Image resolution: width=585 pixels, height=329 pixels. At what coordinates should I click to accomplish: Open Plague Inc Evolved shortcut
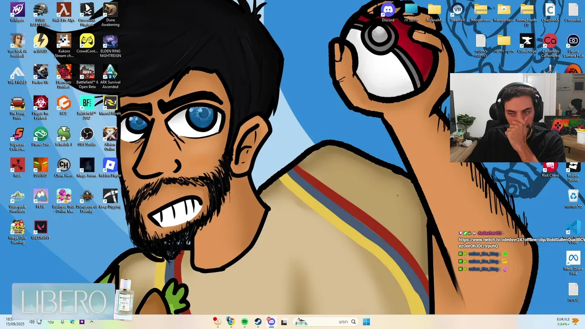point(41,108)
